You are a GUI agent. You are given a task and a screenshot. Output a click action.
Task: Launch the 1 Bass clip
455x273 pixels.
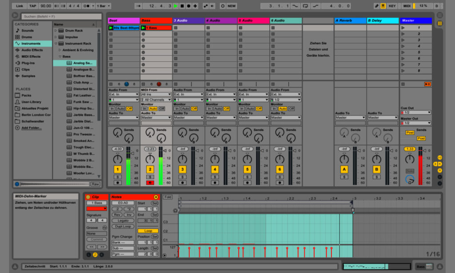[x=143, y=28]
